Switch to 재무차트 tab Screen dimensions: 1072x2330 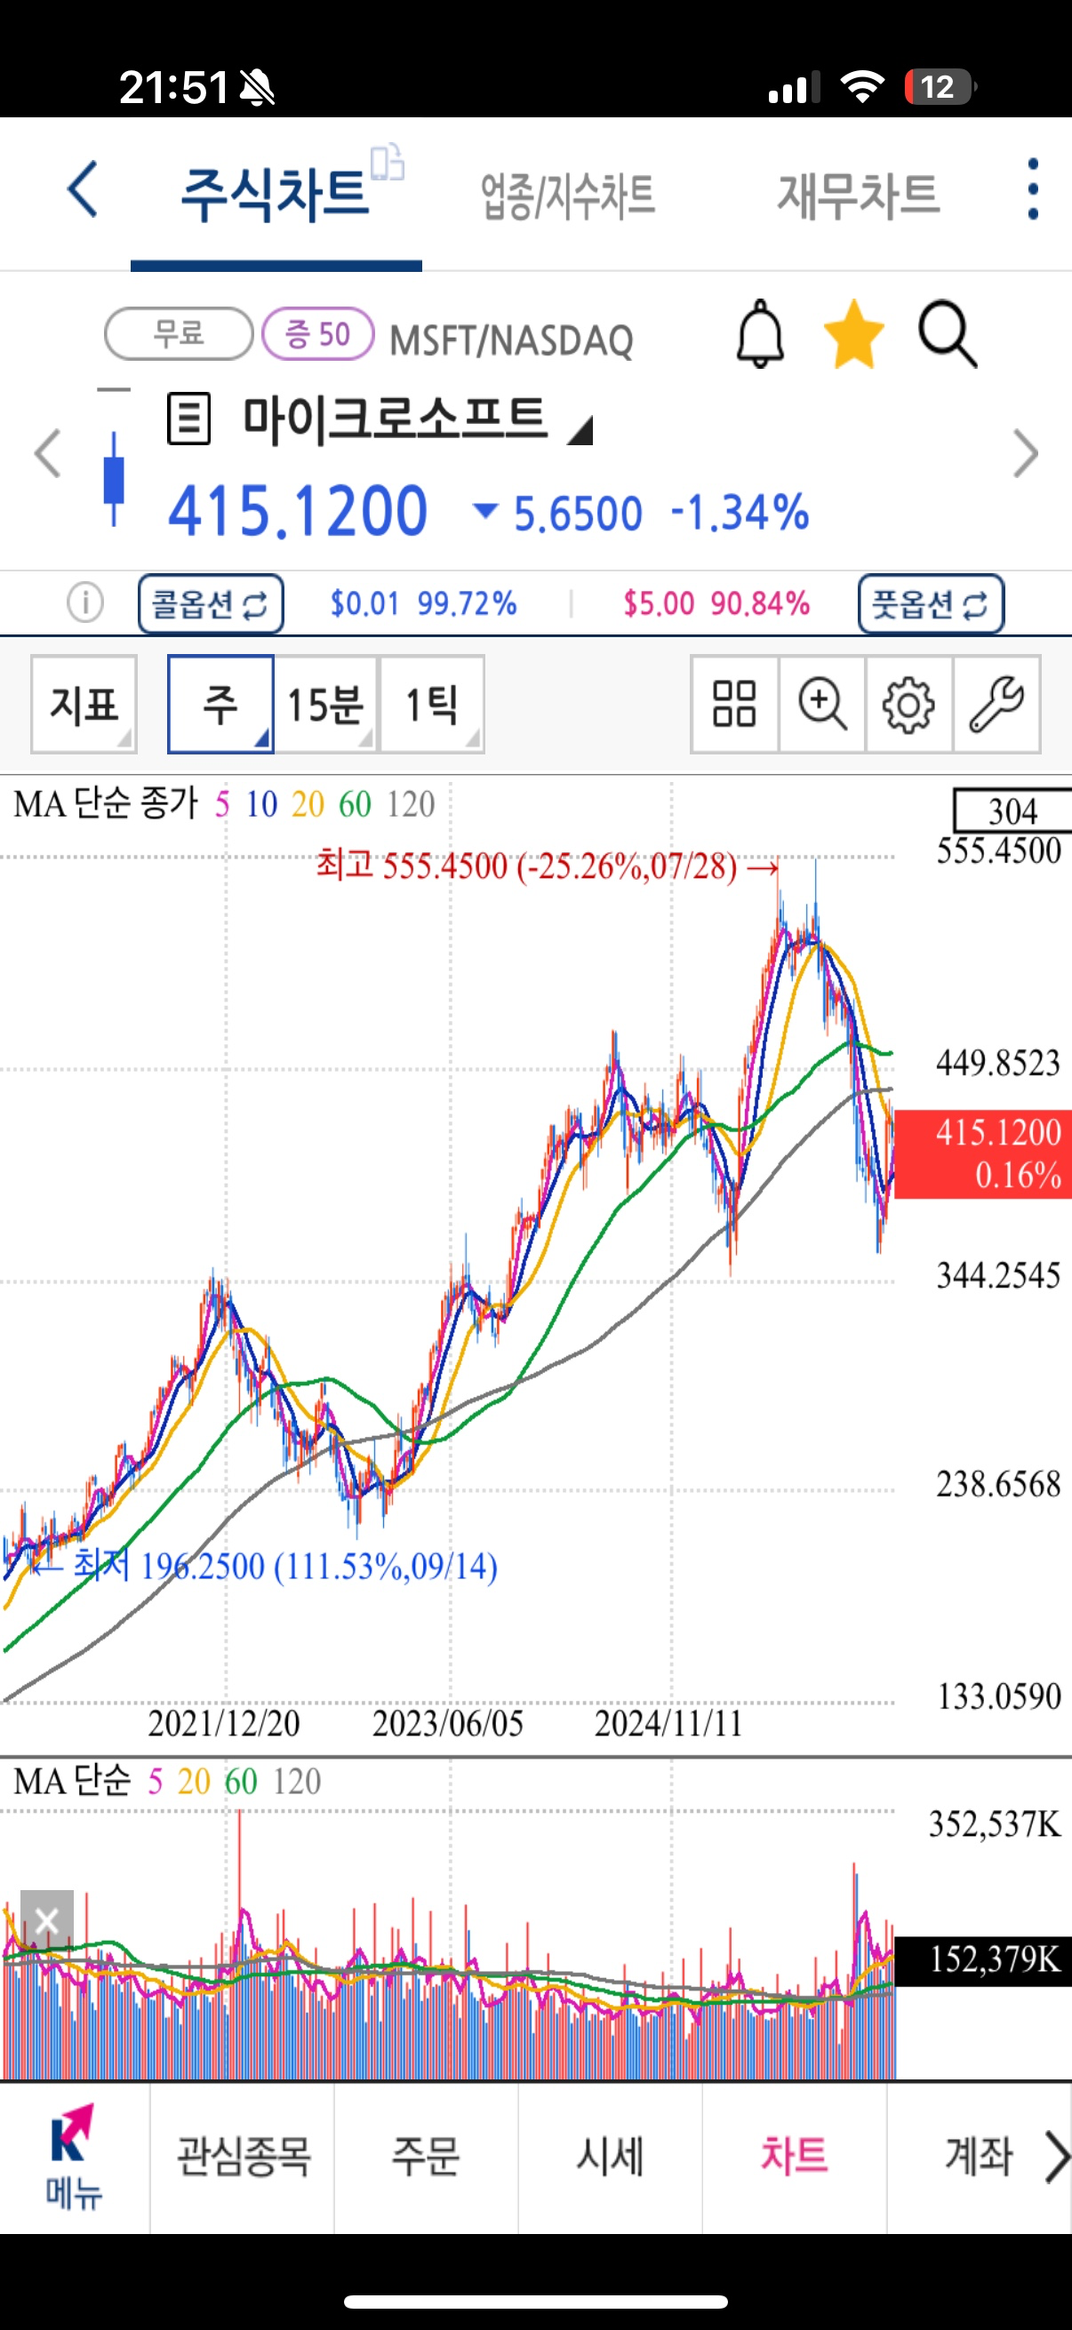click(859, 195)
